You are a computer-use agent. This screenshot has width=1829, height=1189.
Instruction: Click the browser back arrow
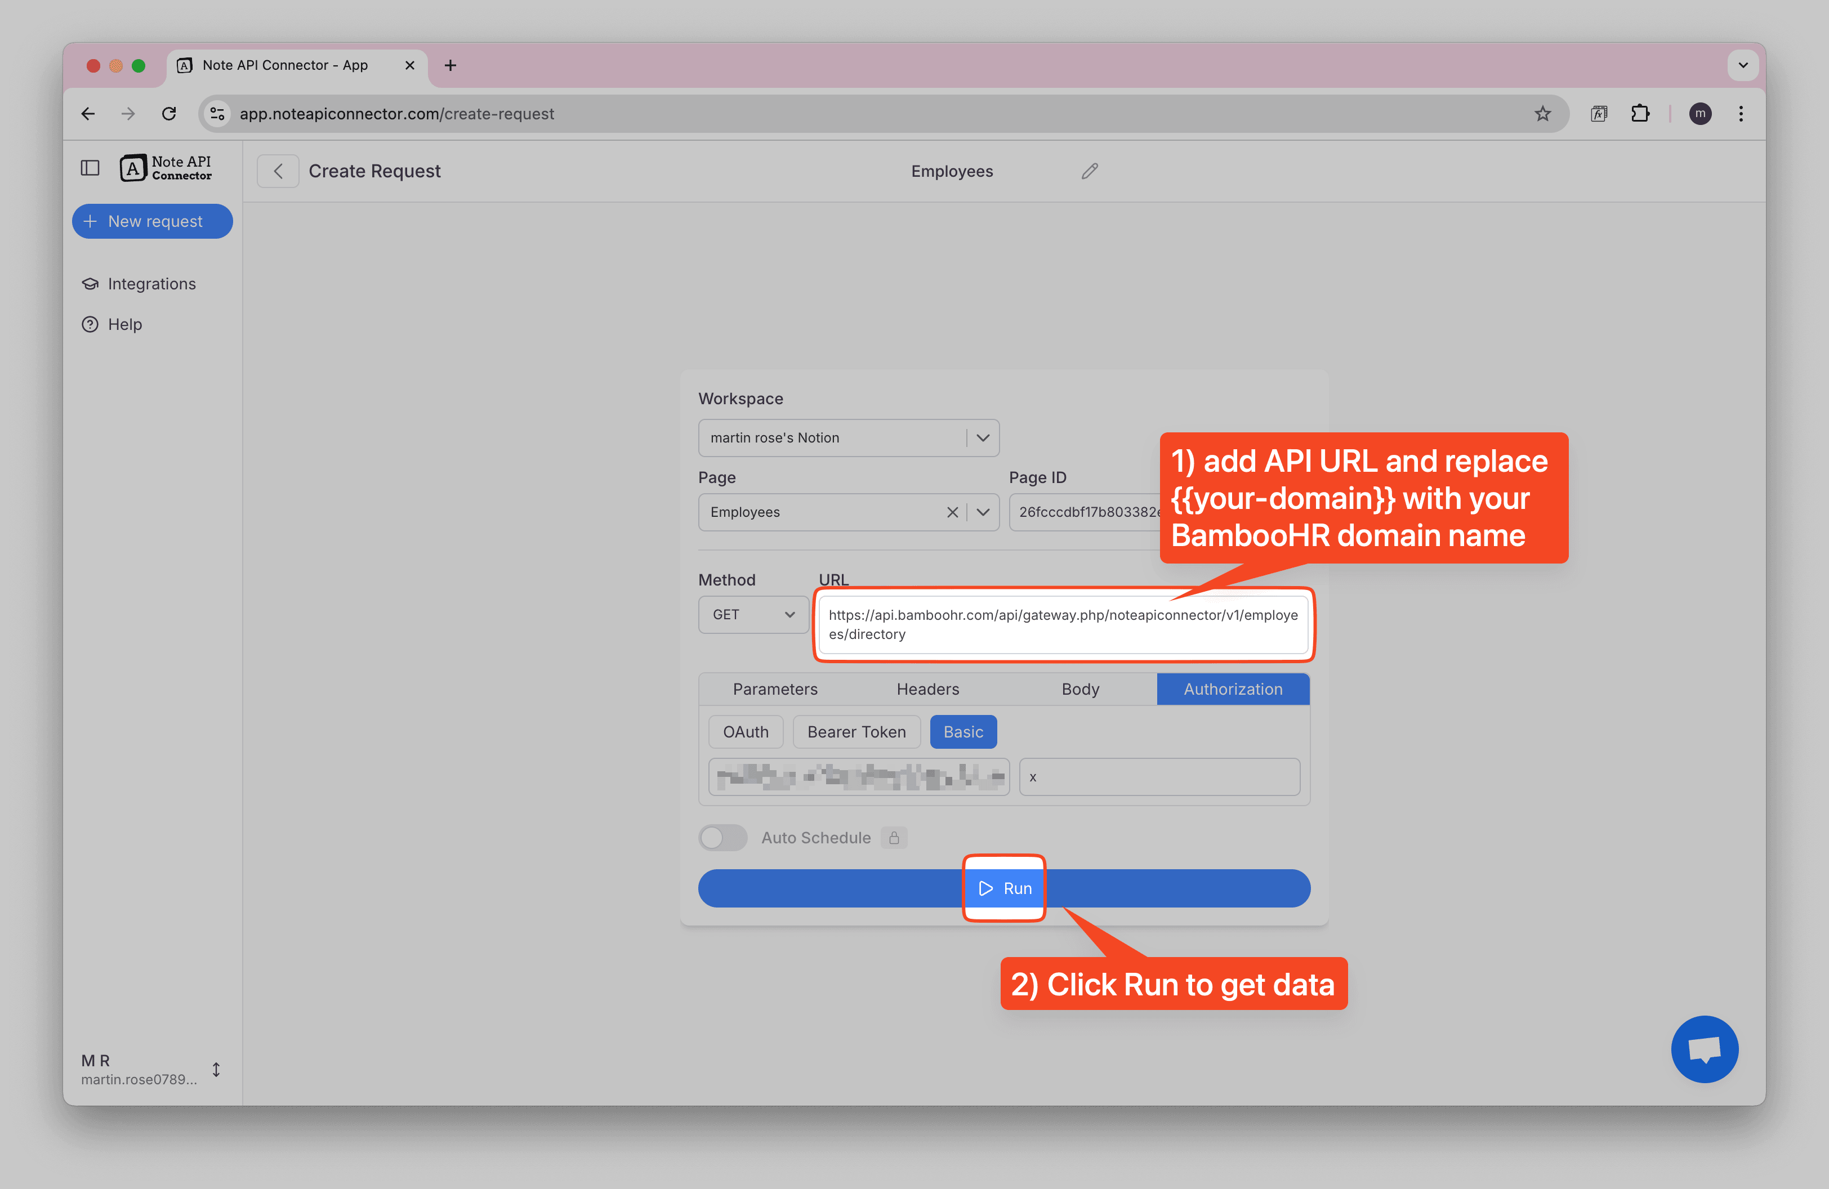[88, 114]
